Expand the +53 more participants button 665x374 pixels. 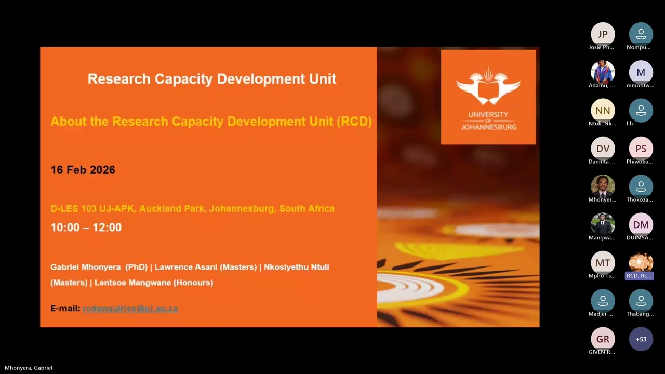coord(641,339)
